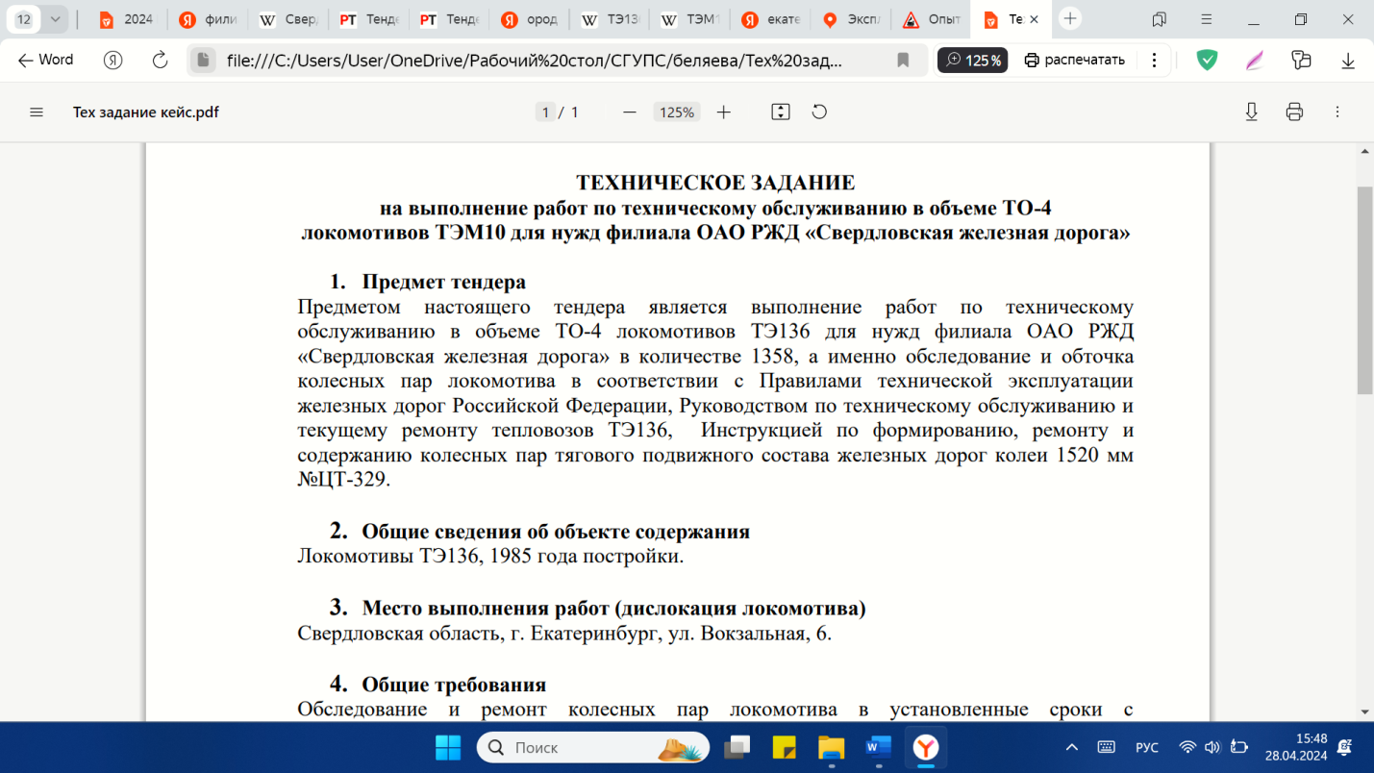
Task: Click the scrollbar up arrow
Action: tap(1364, 151)
